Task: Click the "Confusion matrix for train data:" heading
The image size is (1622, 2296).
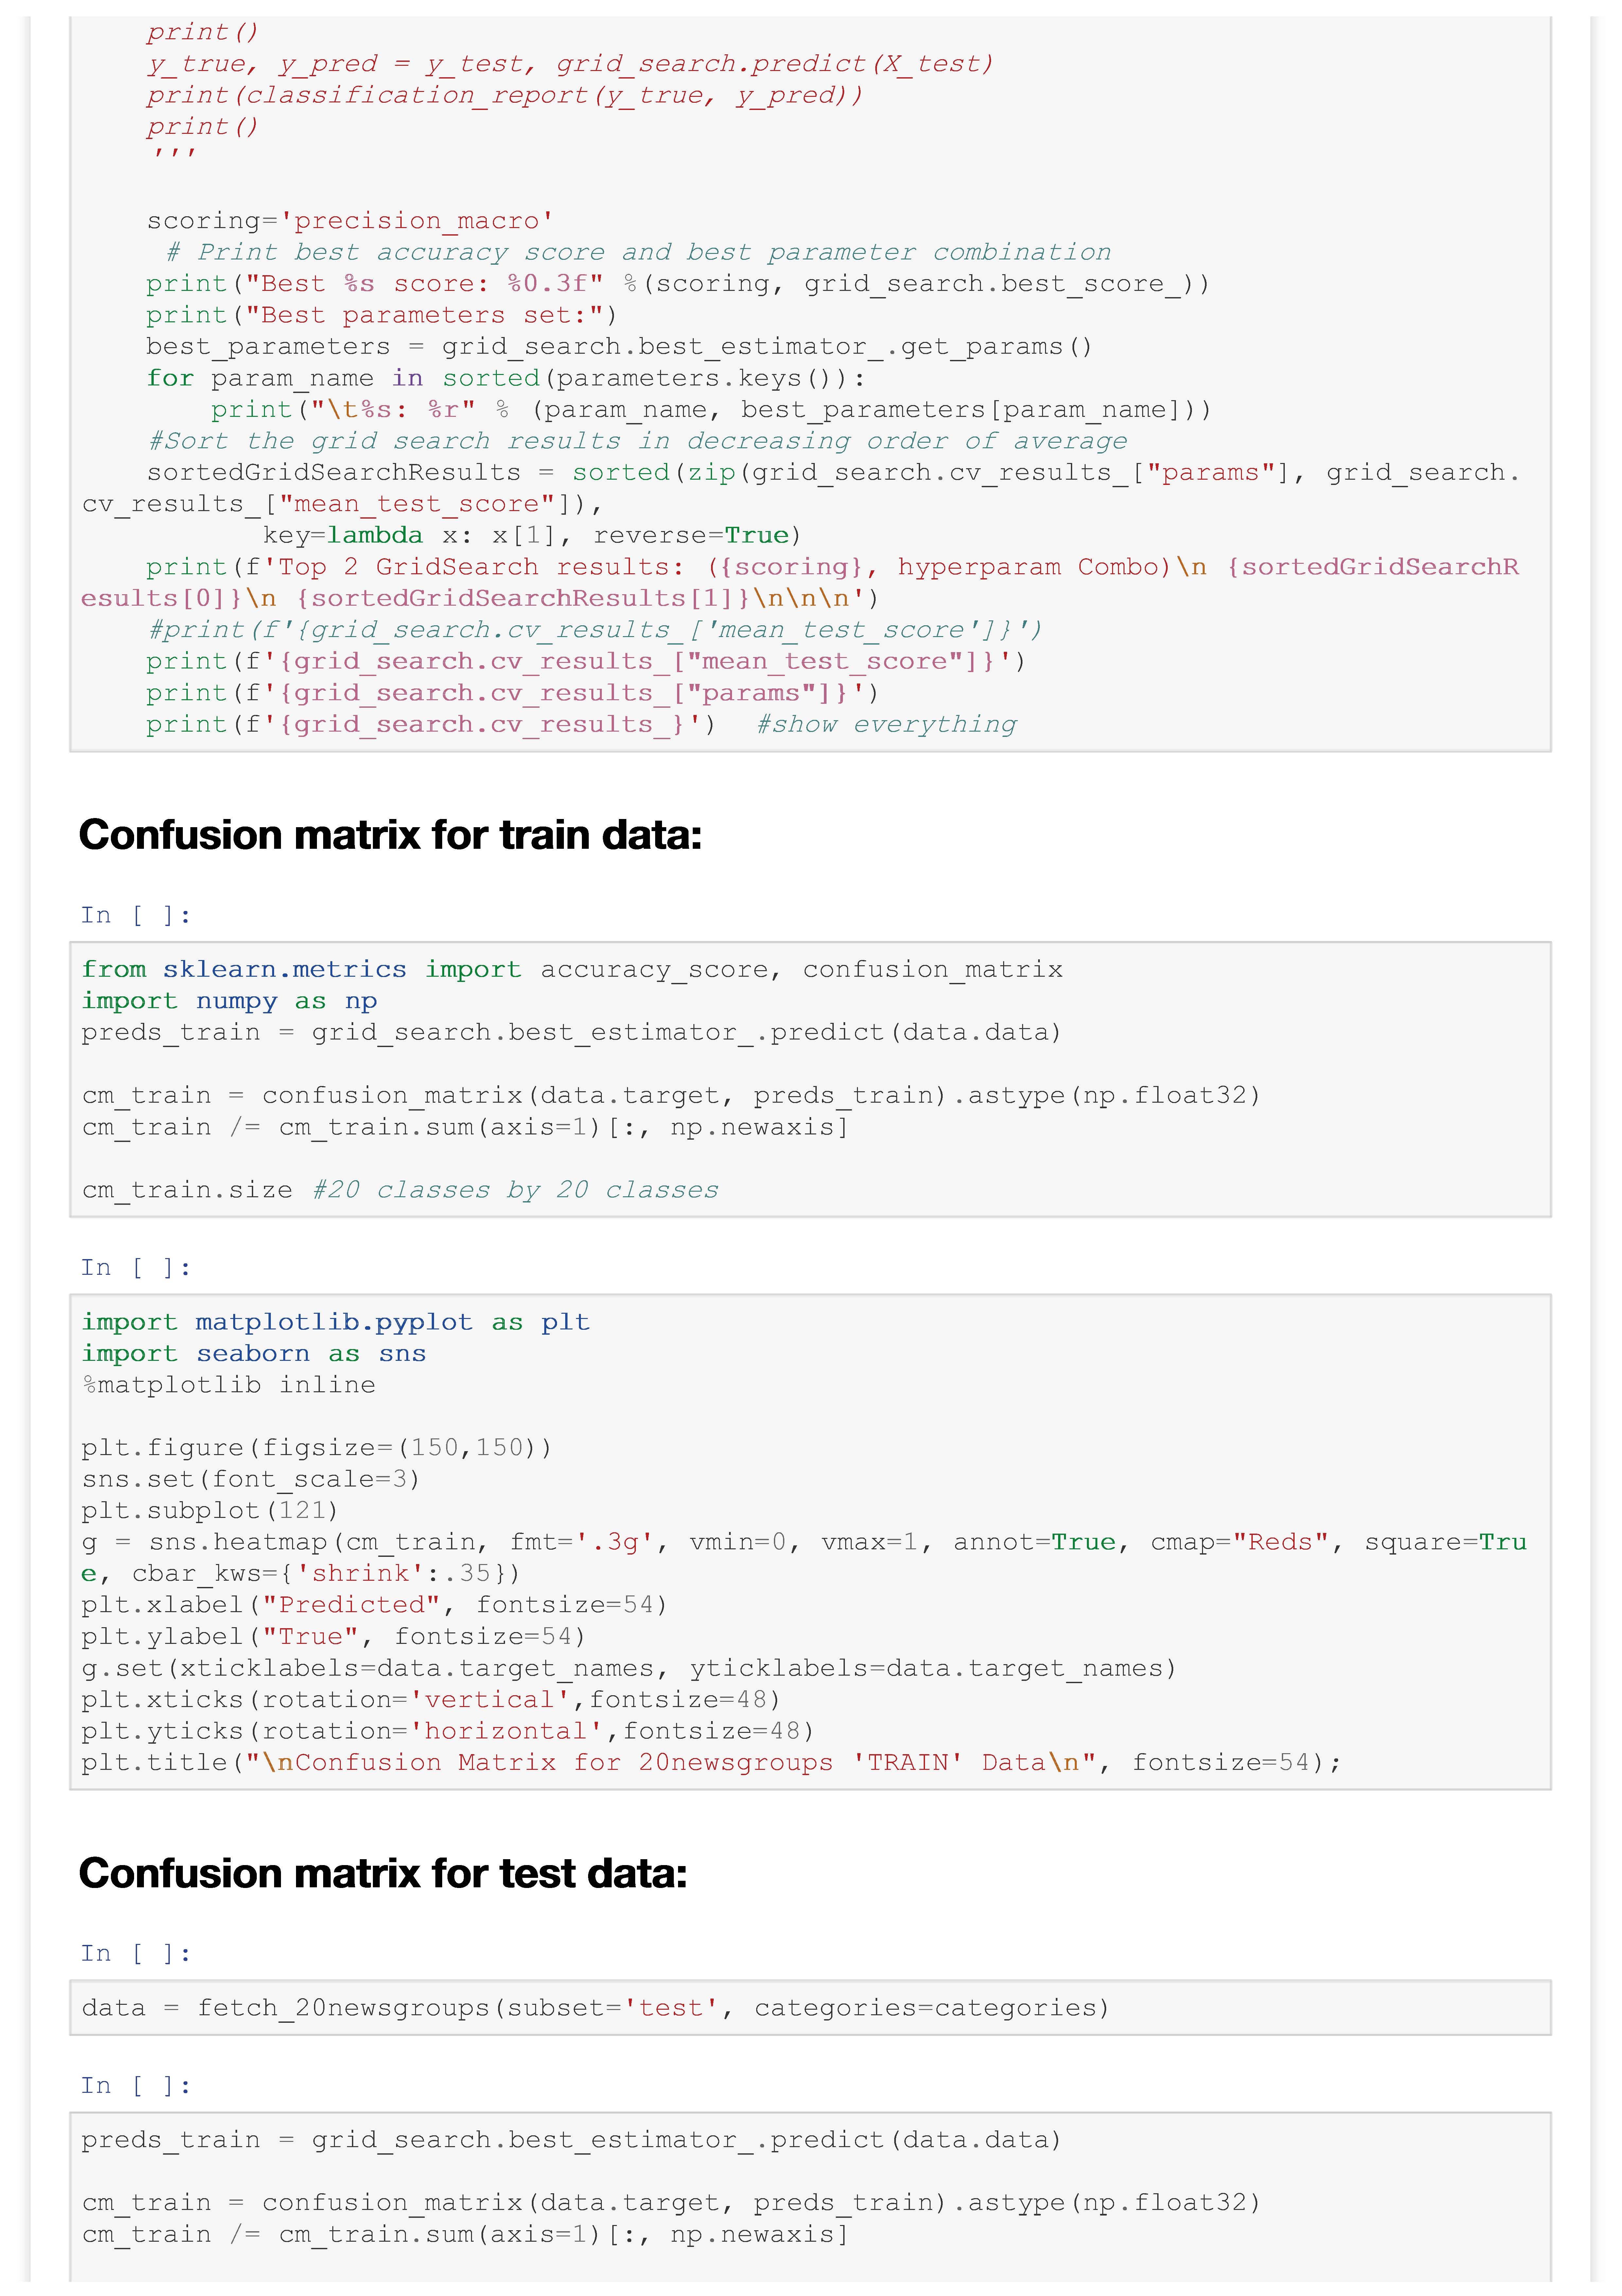Action: click(390, 835)
